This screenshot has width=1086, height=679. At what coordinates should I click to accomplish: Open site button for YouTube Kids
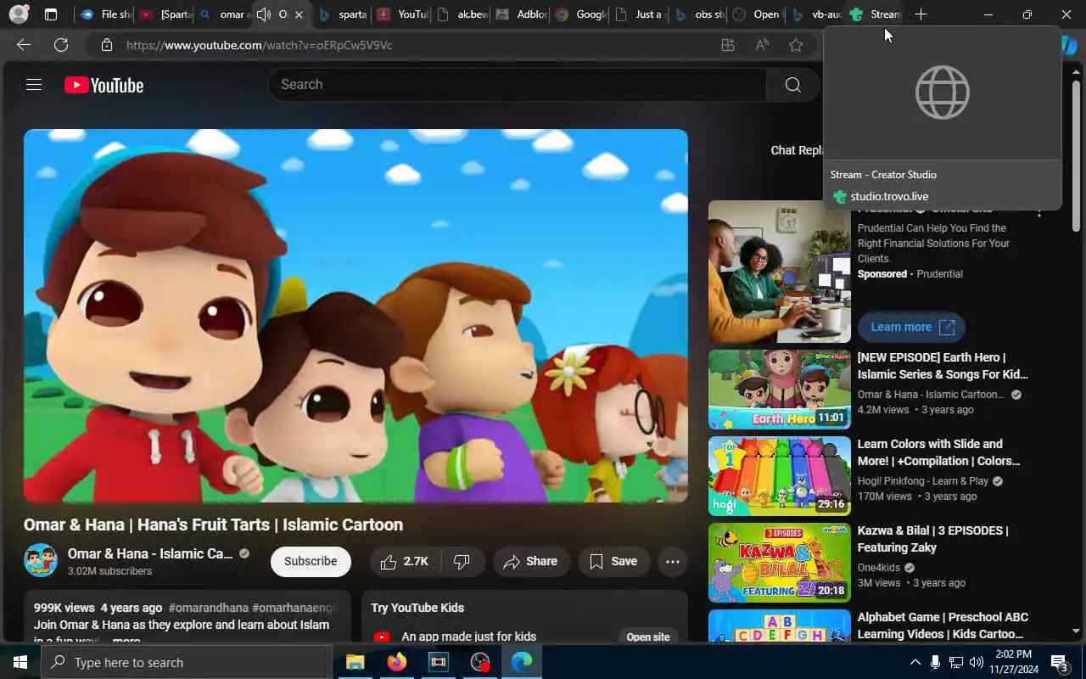pyautogui.click(x=648, y=637)
